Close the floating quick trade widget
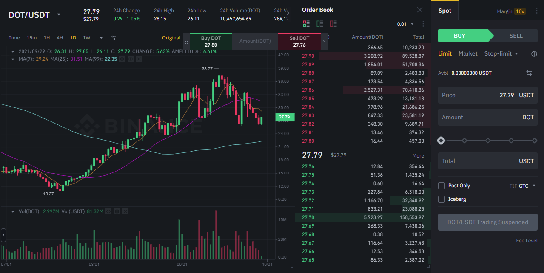This screenshot has width=544, height=273. click(324, 41)
